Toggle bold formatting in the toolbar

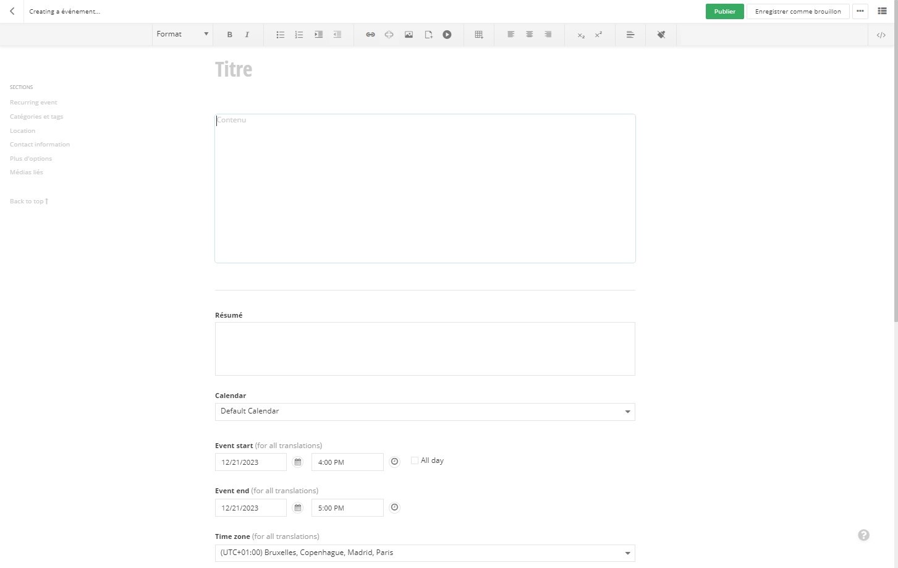tap(229, 35)
